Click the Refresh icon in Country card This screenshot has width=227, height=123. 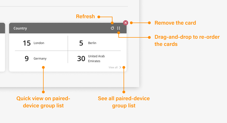112,28
